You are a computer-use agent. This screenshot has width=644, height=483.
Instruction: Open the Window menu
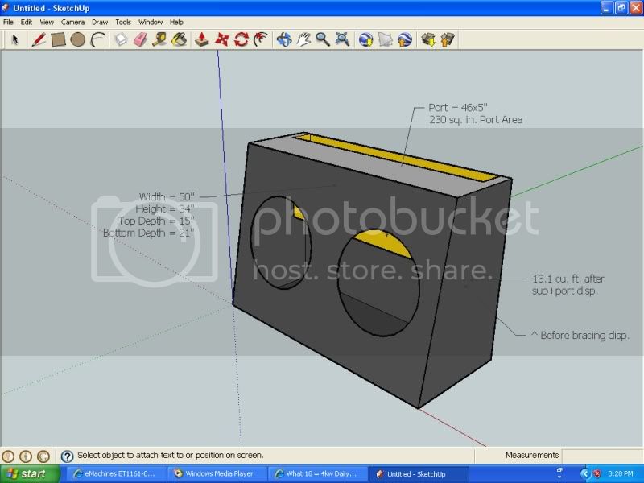[x=151, y=23]
